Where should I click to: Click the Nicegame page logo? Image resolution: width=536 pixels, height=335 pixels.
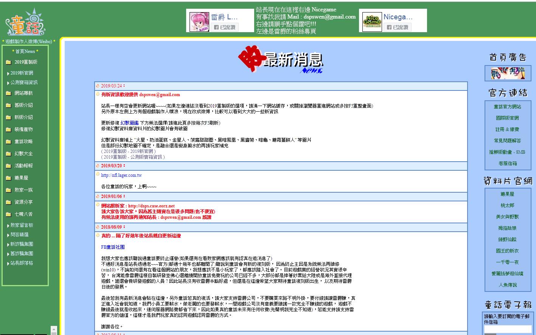(x=372, y=22)
